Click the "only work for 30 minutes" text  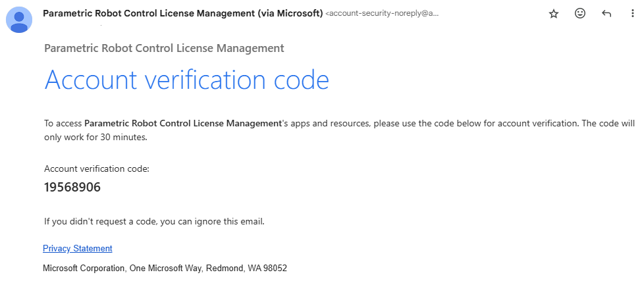pyautogui.click(x=94, y=138)
